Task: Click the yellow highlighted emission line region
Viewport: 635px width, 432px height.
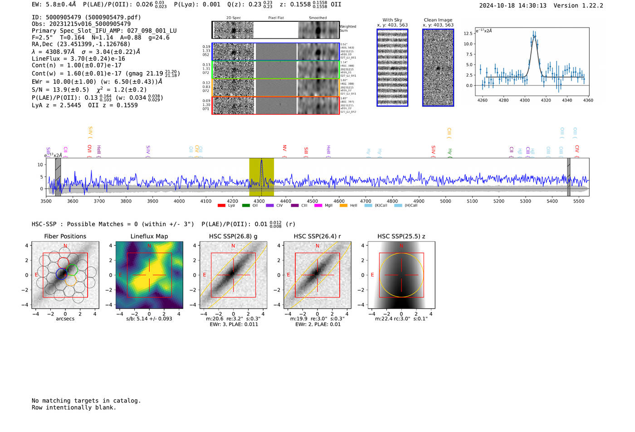Action: 261,177
